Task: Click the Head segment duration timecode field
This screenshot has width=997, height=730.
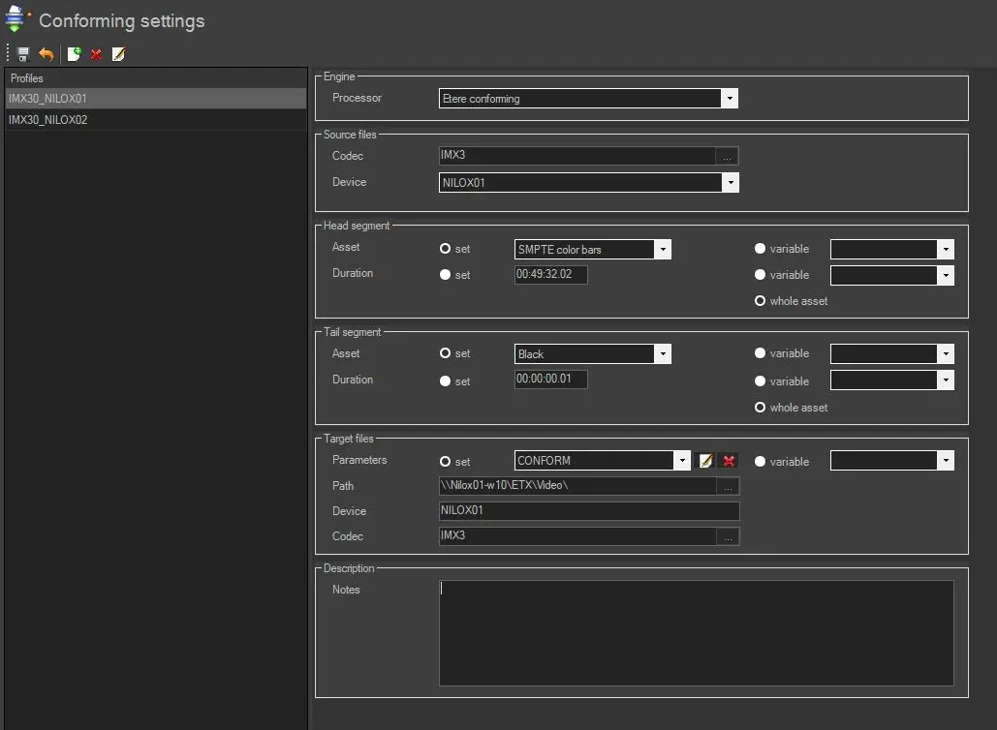Action: click(x=550, y=275)
